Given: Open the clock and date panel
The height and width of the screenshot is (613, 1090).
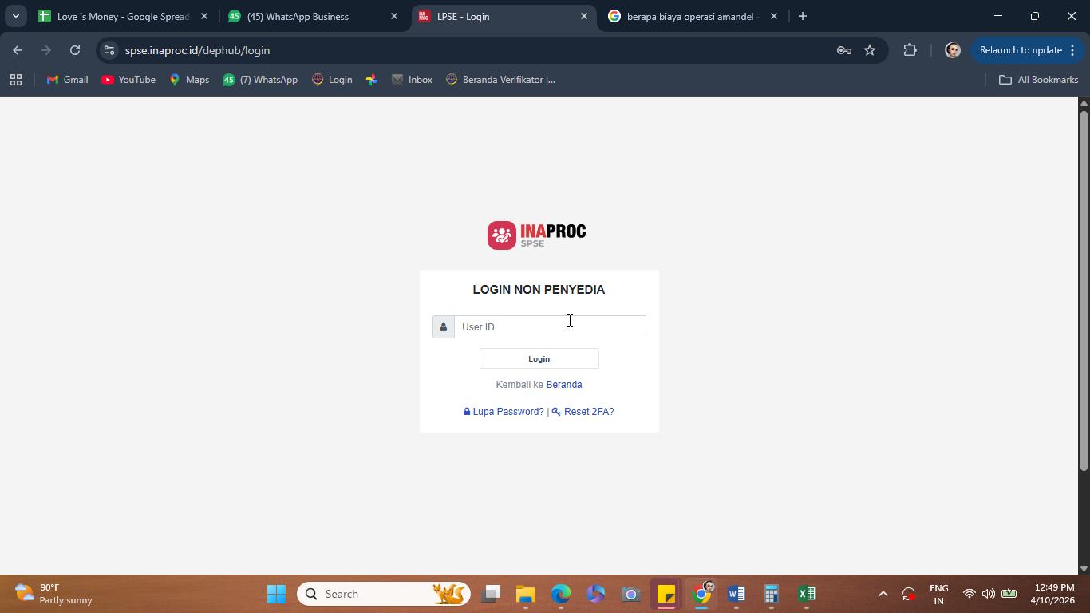Looking at the screenshot, I should pyautogui.click(x=1052, y=594).
